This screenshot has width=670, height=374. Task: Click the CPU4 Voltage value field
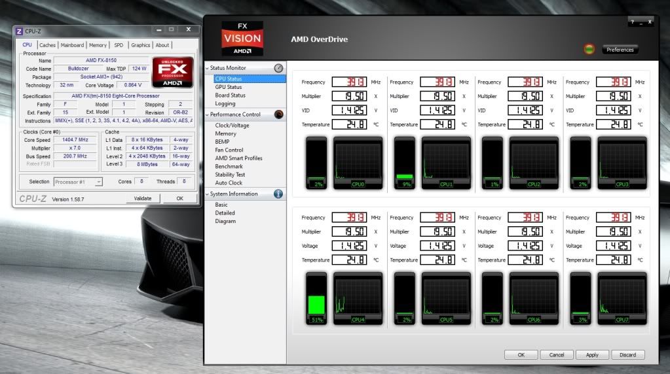tap(349, 246)
